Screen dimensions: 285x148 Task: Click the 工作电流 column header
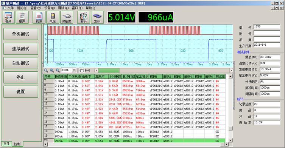pyautogui.click(x=74, y=77)
